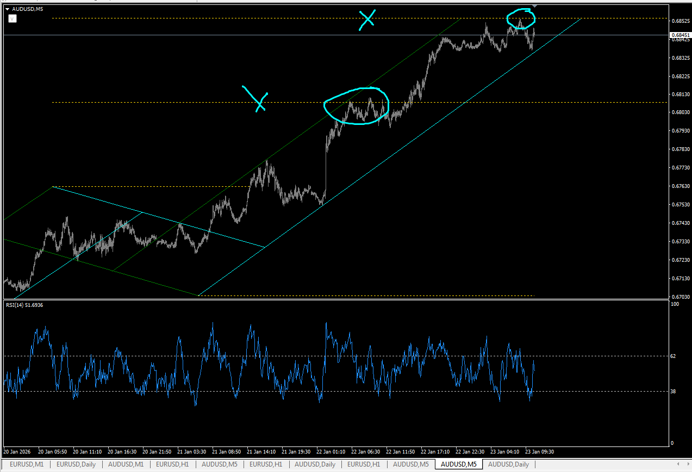This screenshot has height=472, width=692.
Task: Switch to the EURUSD,M1 chart tab
Action: (27, 464)
